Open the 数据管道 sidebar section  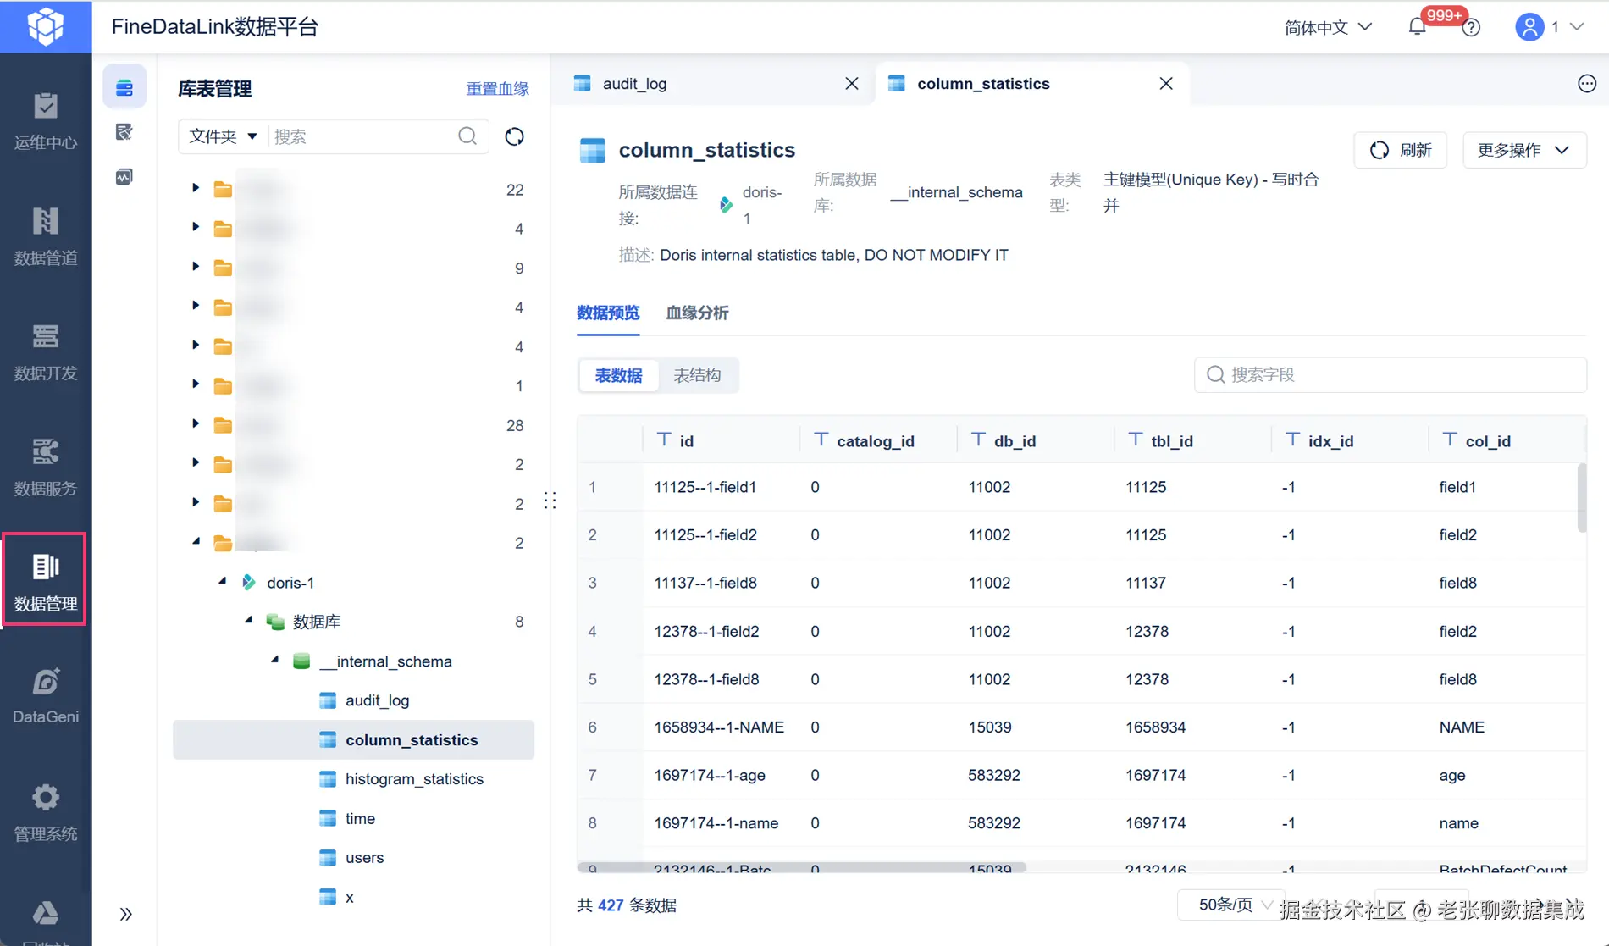click(x=46, y=237)
